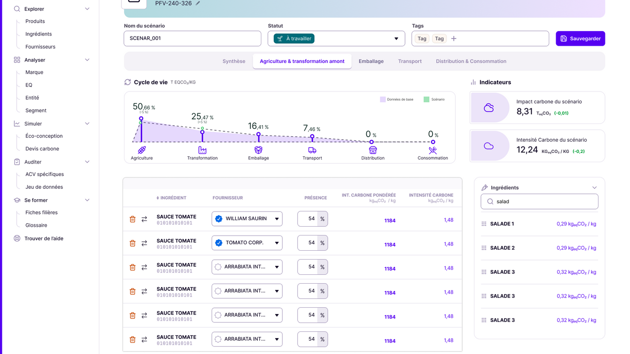Click the Emballage box icon in chart
The image size is (630, 354).
(x=258, y=150)
